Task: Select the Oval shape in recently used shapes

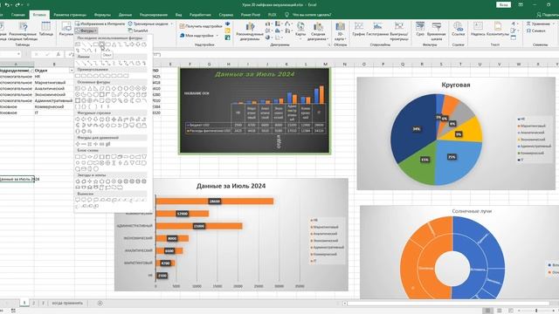Action: (101, 44)
